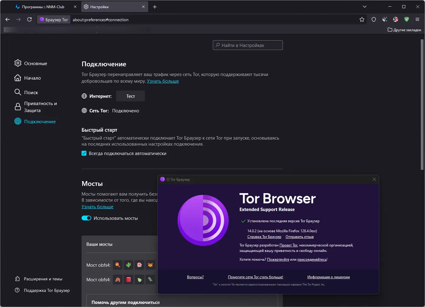The image size is (425, 307).
Task: Minimize the browser window
Action: [x=390, y=7]
